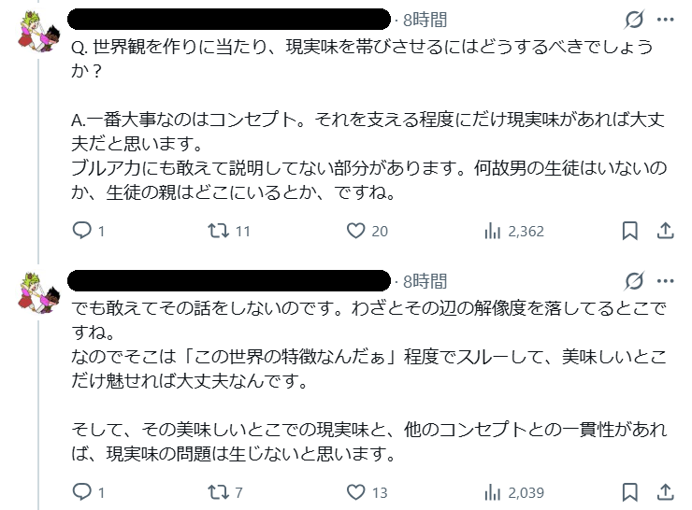Share the first tweet
This screenshot has width=692, height=510.
665,231
